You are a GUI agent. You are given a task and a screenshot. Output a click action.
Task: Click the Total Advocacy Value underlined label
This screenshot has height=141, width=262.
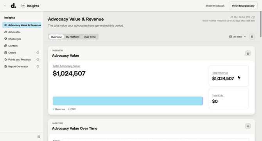pyautogui.click(x=66, y=66)
